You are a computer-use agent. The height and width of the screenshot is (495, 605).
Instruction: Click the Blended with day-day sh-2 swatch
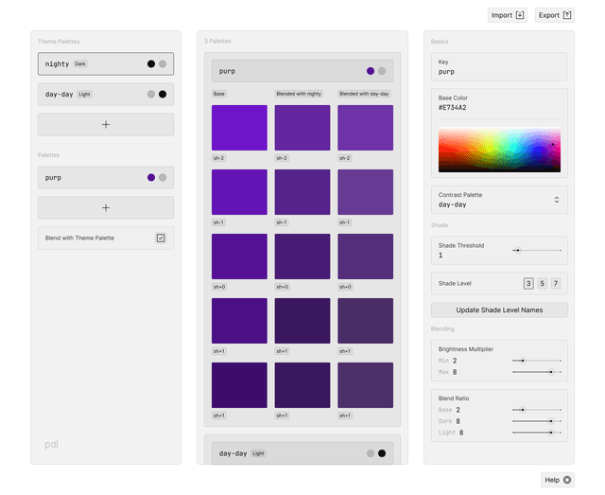point(366,128)
